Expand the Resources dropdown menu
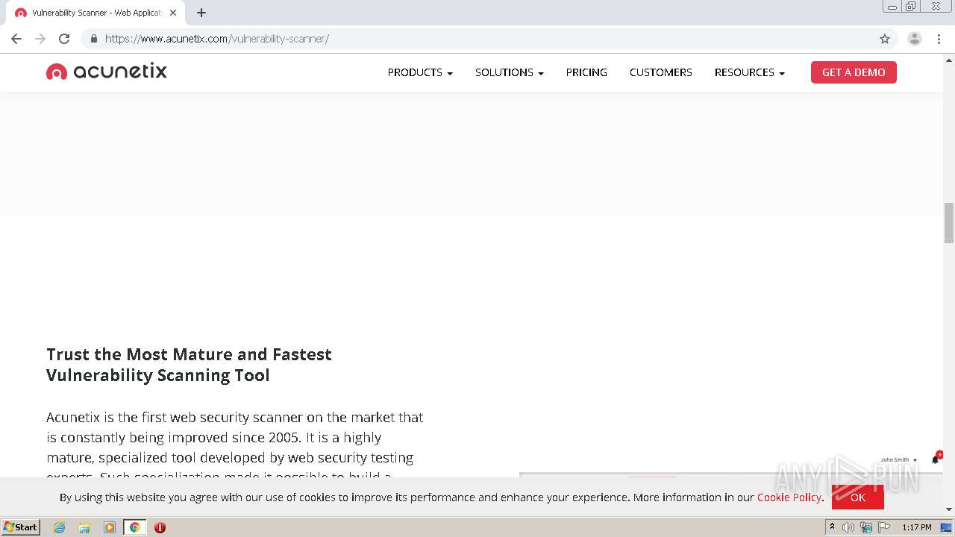955x537 pixels. click(x=750, y=72)
